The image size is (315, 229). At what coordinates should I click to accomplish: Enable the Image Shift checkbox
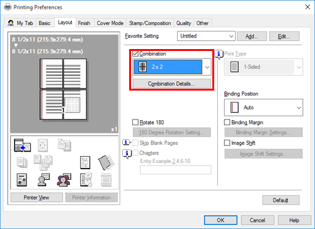(x=227, y=143)
